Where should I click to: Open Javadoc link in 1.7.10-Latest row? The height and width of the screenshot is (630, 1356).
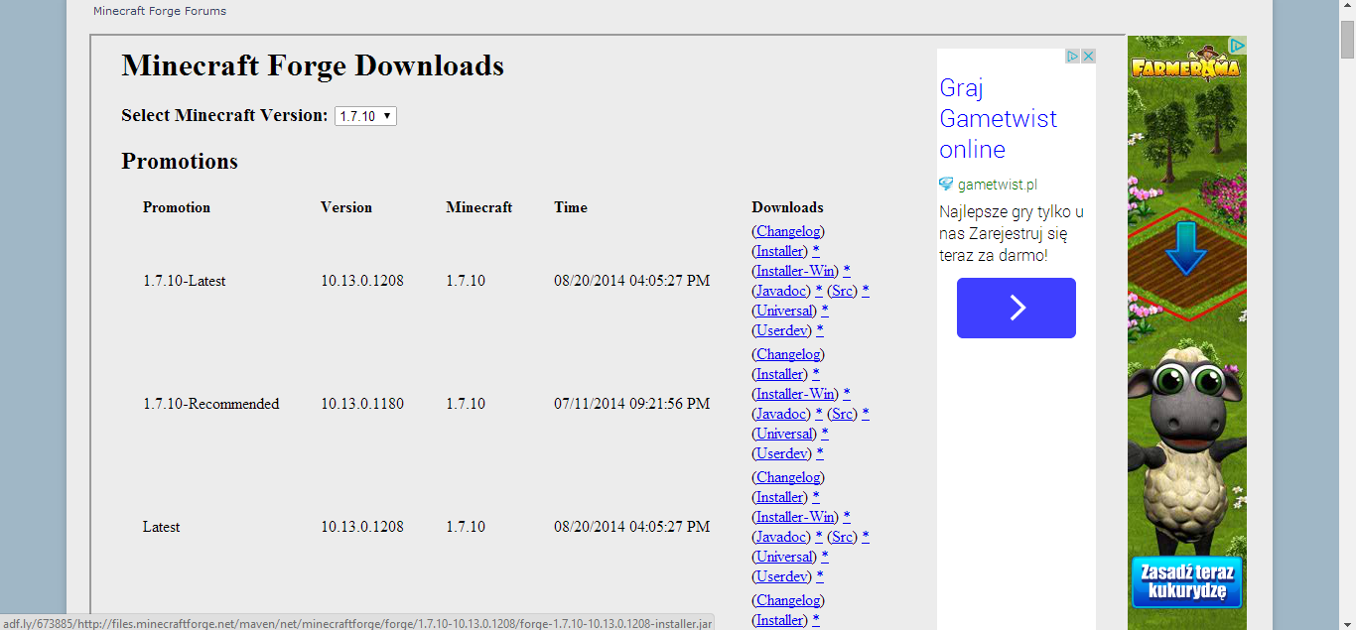[781, 291]
